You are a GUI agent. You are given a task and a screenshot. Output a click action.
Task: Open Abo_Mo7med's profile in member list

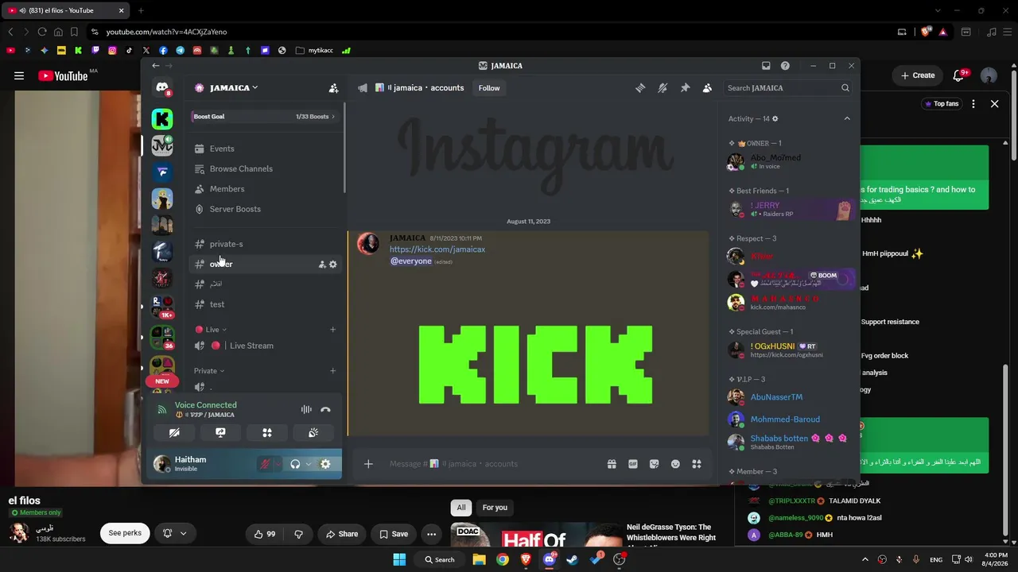pos(791,161)
